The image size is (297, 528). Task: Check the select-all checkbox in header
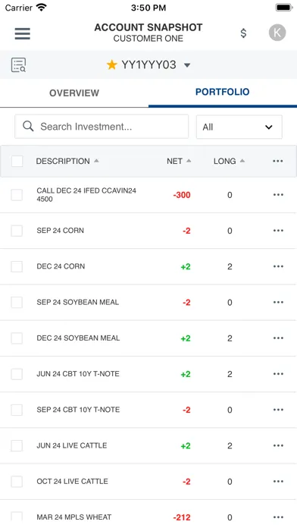tap(17, 161)
